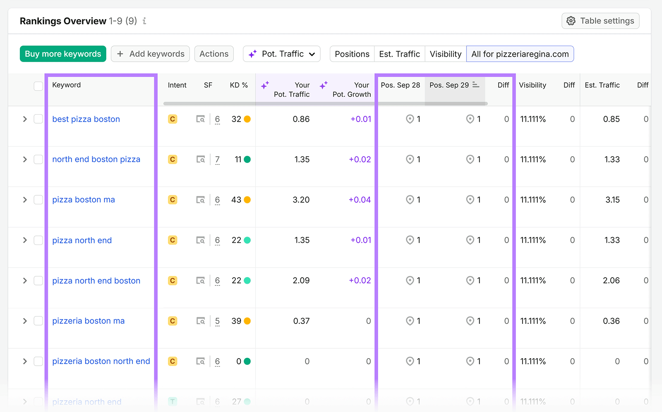Switch to the Visibility tab
Image resolution: width=662 pixels, height=412 pixels.
446,54
